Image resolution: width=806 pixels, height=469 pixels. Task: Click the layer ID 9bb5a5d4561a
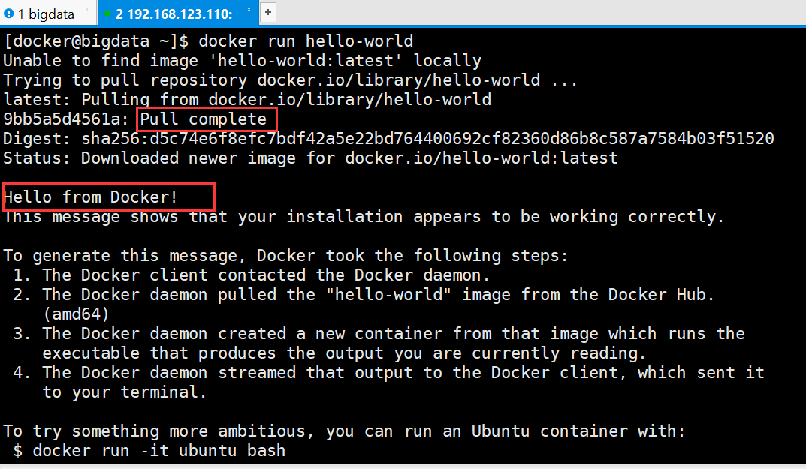[x=62, y=119]
